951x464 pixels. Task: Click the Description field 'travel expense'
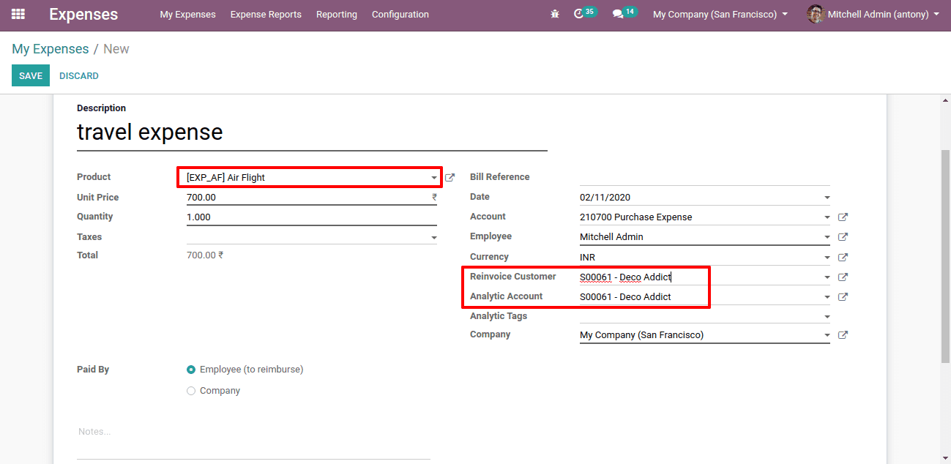click(312, 133)
